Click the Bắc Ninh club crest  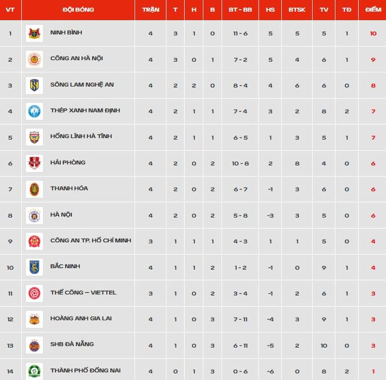pos(34,267)
